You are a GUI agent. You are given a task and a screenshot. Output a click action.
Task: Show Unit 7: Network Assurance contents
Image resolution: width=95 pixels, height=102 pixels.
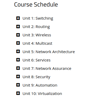tap(47, 69)
